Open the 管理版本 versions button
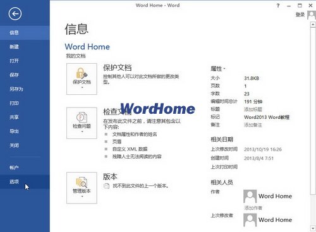 82,188
